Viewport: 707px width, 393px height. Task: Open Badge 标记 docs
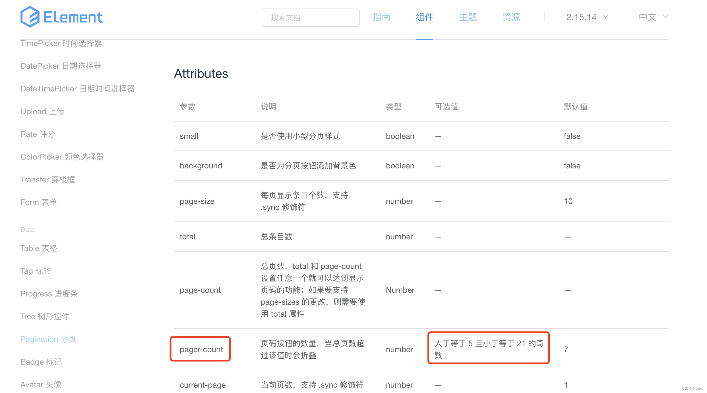click(x=41, y=362)
